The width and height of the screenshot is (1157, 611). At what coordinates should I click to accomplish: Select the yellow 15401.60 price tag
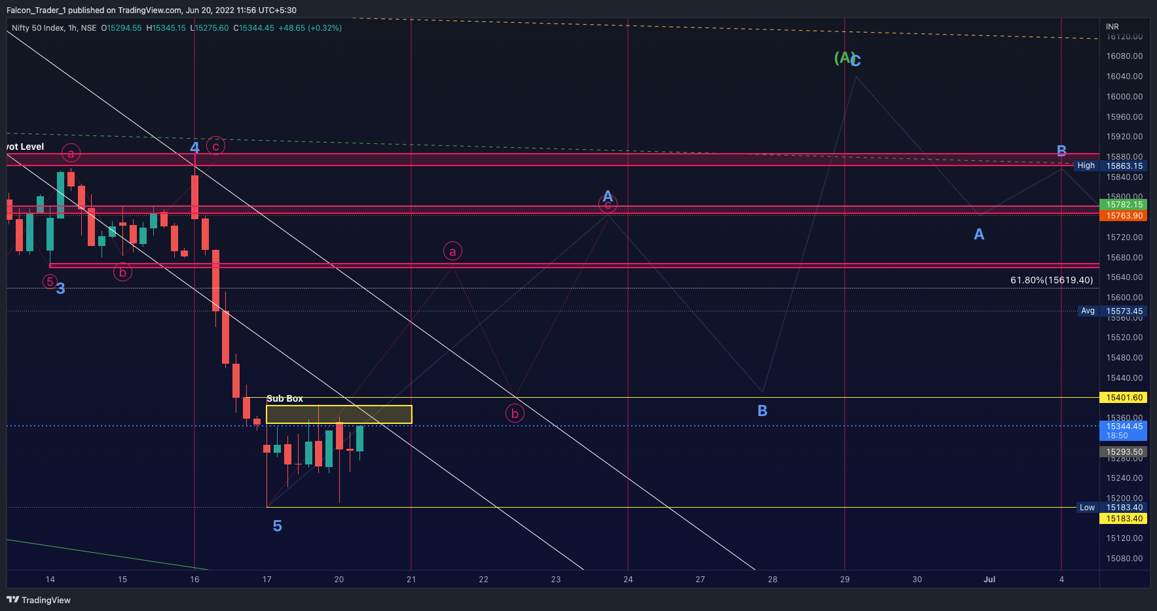pos(1124,398)
